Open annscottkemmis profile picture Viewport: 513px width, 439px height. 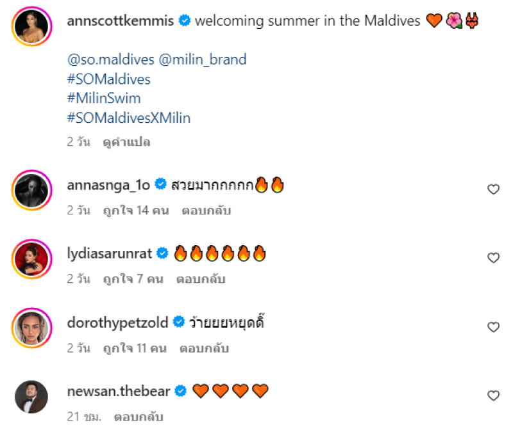pos(31,26)
